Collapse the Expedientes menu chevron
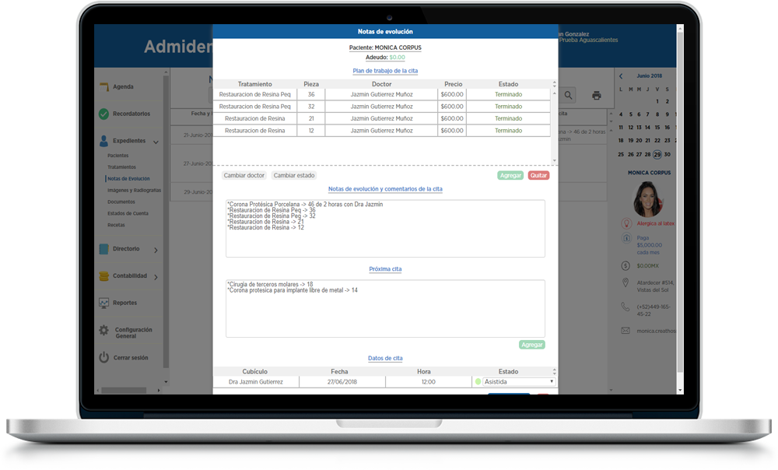This screenshot has height=470, width=778. 156,142
